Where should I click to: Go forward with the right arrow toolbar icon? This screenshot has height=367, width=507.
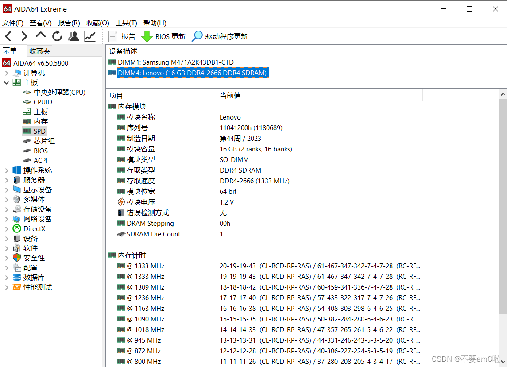[x=24, y=36]
